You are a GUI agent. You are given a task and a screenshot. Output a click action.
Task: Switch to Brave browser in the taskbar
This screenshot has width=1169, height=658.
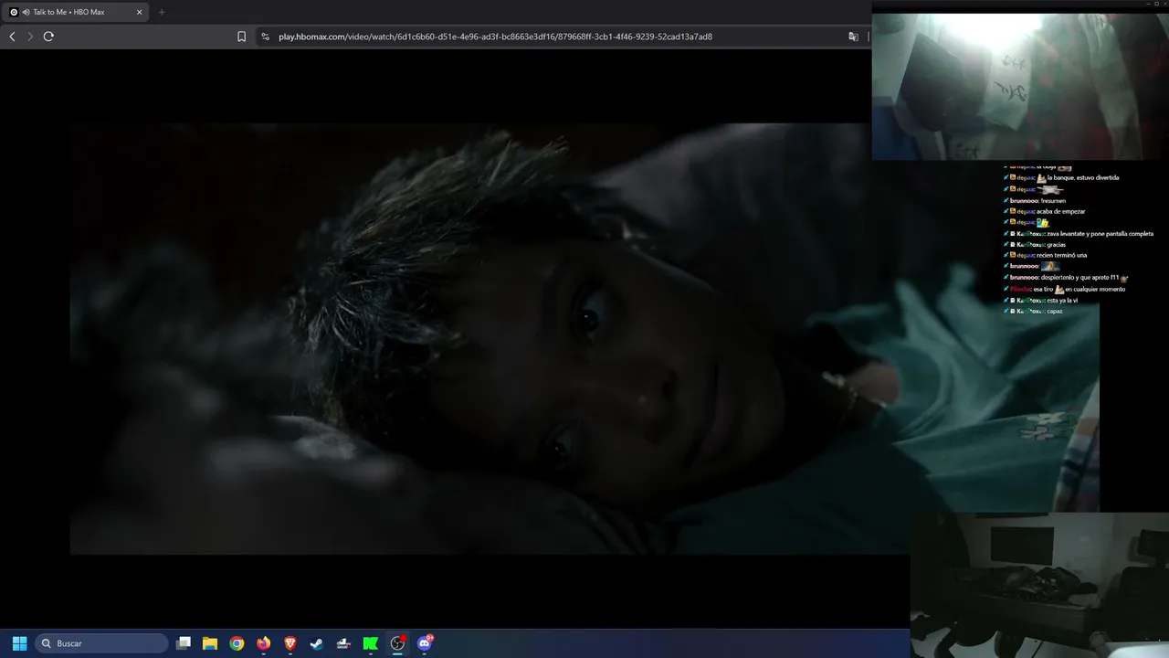point(290,643)
